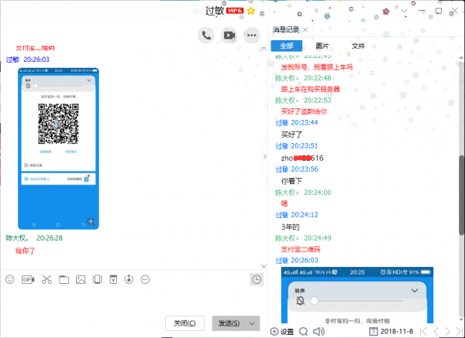Click the chat area scroll-down arrow
Viewport: 465px width, 338px height.
click(263, 266)
